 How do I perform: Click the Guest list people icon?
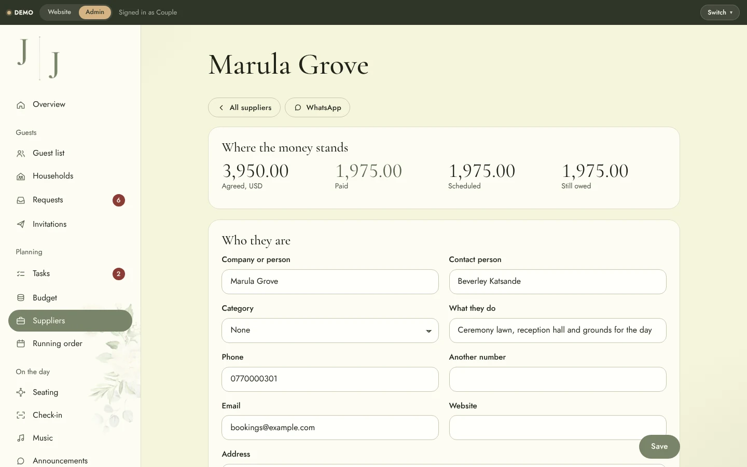(21, 154)
